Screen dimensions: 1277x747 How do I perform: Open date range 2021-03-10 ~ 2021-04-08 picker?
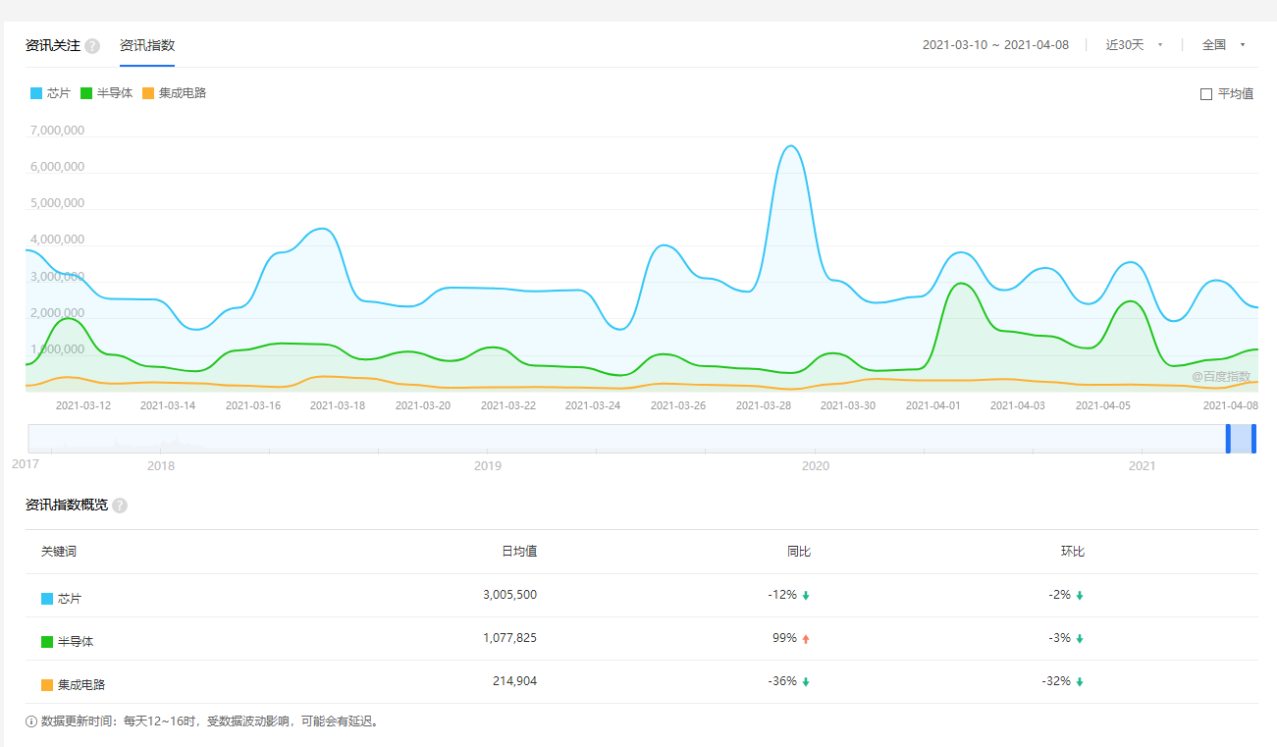pos(995,45)
